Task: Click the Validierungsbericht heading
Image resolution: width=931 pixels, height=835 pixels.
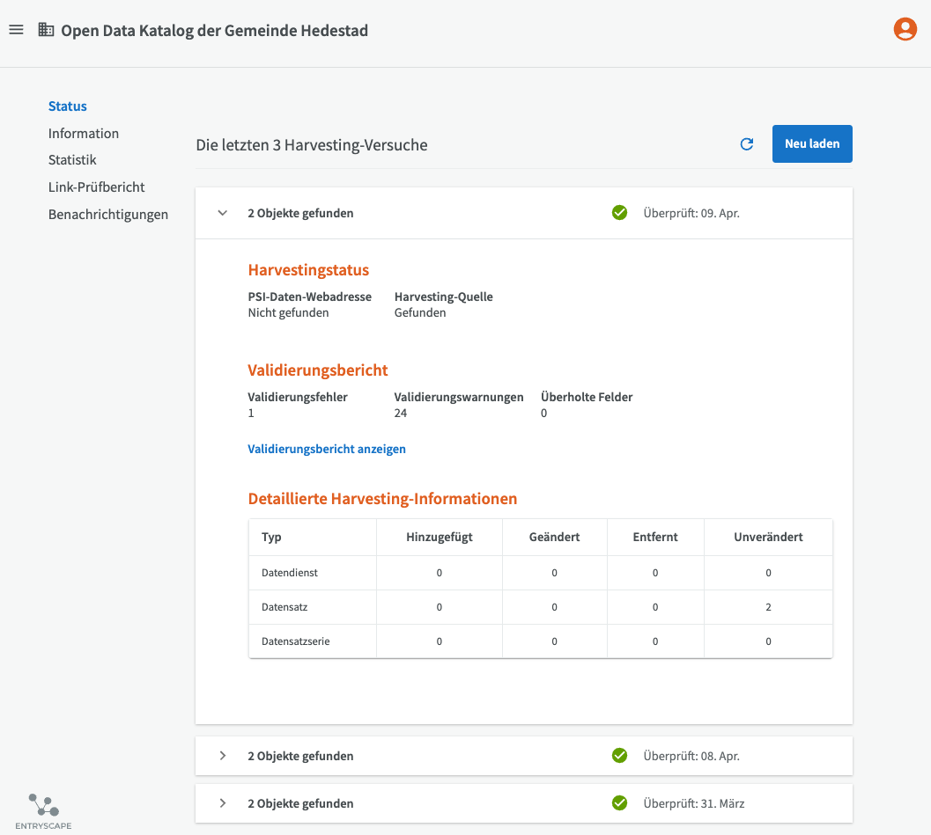Action: [318, 370]
